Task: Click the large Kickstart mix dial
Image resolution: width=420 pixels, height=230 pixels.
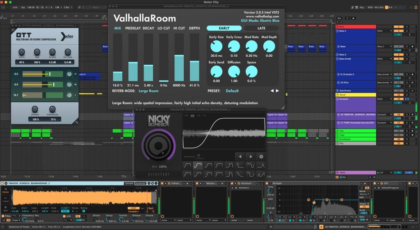Action: coord(159,145)
